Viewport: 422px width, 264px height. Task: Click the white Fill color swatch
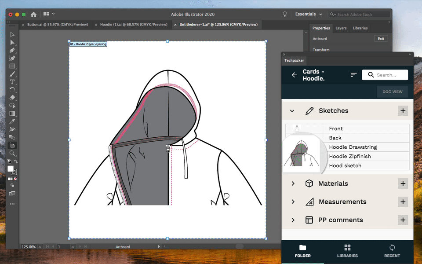[10, 169]
